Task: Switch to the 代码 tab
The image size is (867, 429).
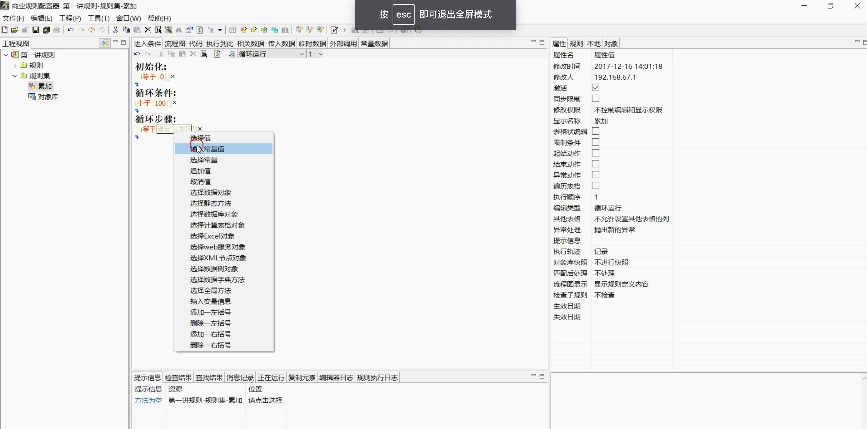Action: 196,43
